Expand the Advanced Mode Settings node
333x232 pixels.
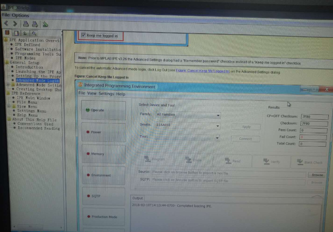pos(8,84)
